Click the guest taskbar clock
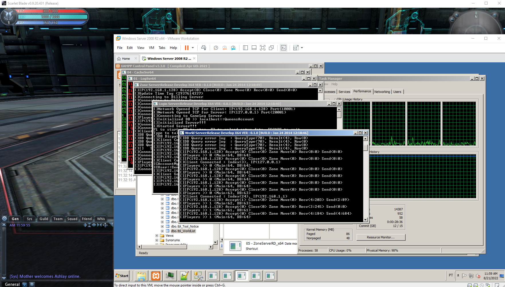 click(491, 276)
